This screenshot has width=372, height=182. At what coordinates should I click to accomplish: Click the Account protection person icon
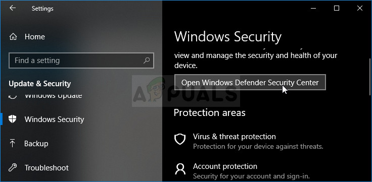coord(180,169)
